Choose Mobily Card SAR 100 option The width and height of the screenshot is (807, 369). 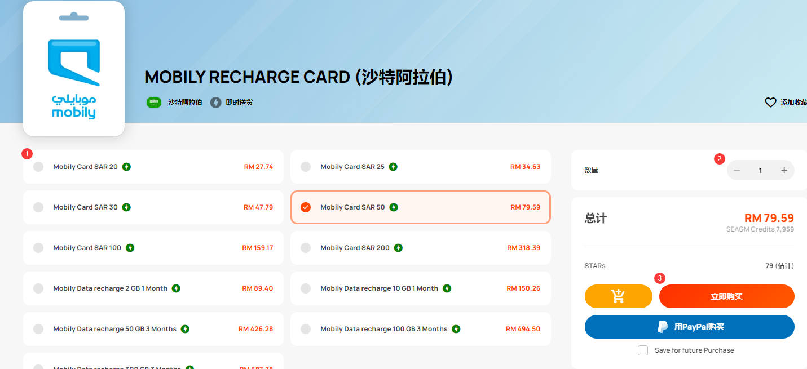click(153, 248)
